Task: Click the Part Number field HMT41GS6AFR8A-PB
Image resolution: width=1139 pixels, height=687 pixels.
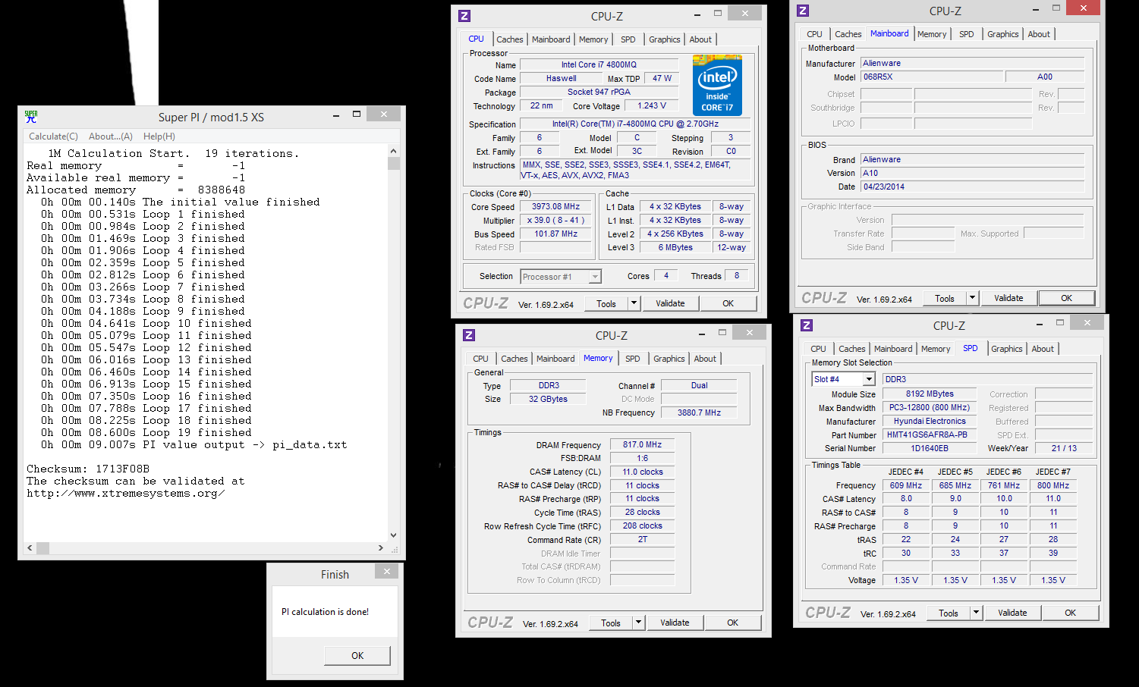Action: [x=930, y=435]
